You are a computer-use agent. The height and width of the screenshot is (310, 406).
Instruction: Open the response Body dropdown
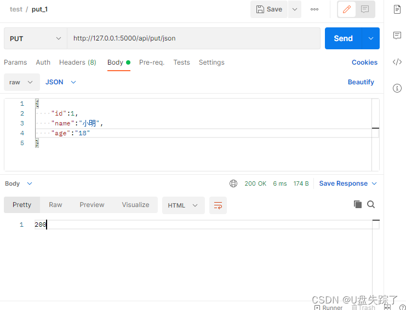19,183
